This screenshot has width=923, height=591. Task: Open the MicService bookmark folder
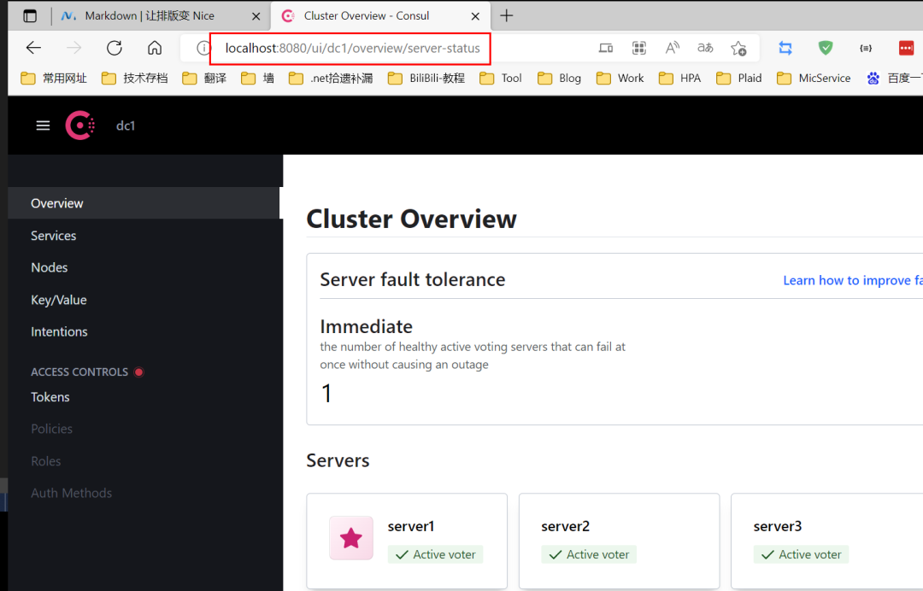click(814, 79)
